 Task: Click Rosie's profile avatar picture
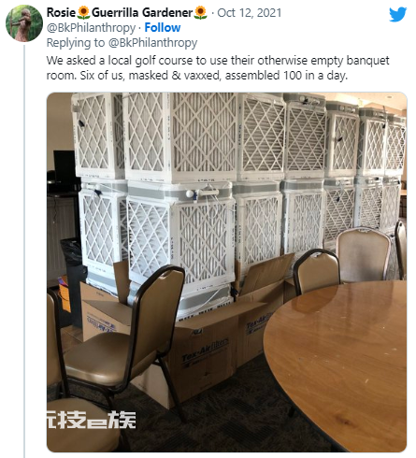tap(24, 23)
